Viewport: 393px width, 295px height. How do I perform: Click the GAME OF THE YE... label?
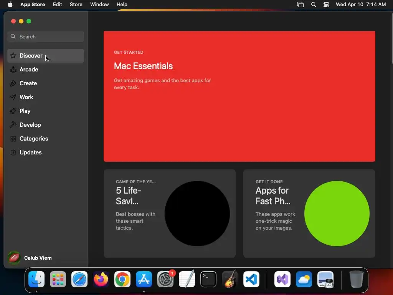tap(135, 182)
